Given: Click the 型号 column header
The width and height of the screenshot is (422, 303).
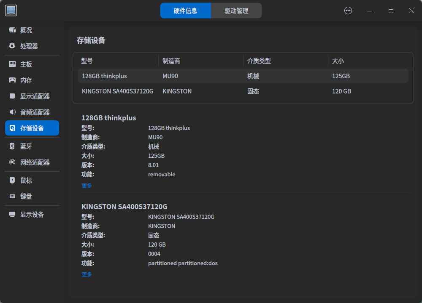Looking at the screenshot, I should [x=87, y=61].
